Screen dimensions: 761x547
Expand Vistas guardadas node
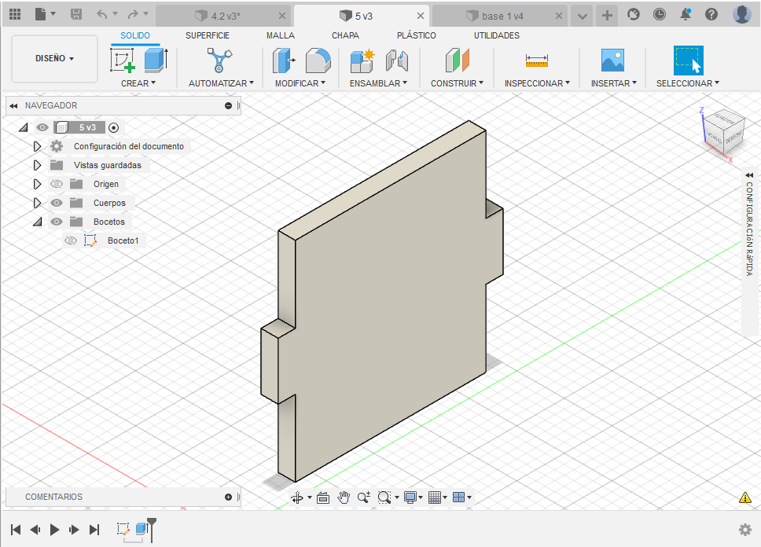[x=38, y=165]
